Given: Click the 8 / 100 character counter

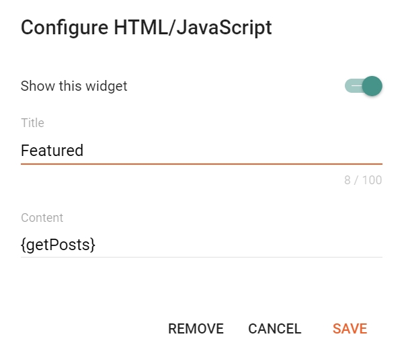Looking at the screenshot, I should point(363,180).
